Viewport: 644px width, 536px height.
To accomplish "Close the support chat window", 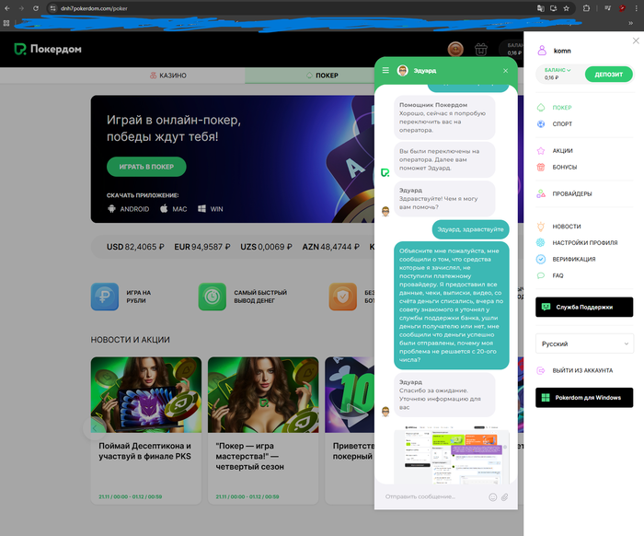I will [506, 71].
